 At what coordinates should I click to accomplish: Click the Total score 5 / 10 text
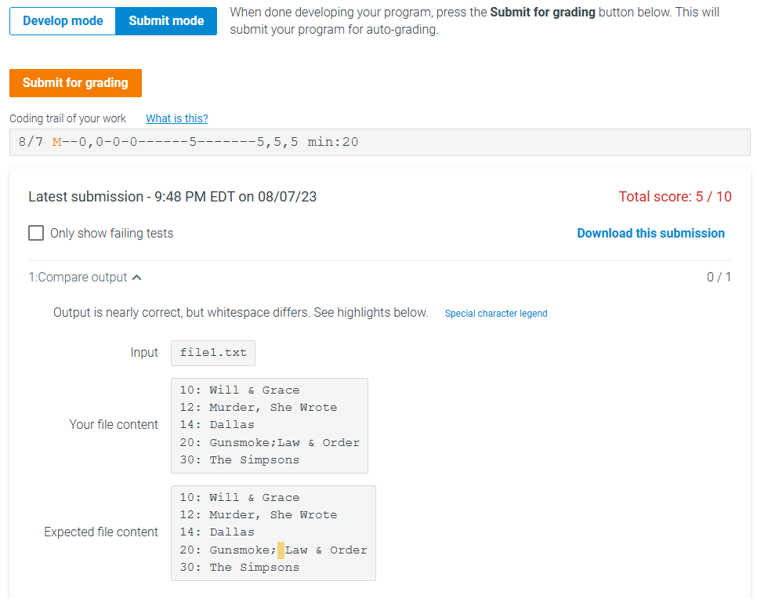pyautogui.click(x=675, y=196)
